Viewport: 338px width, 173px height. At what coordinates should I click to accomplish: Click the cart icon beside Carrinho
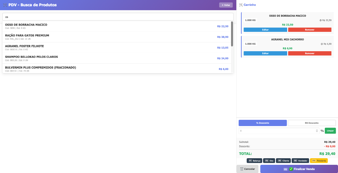[x=241, y=5]
